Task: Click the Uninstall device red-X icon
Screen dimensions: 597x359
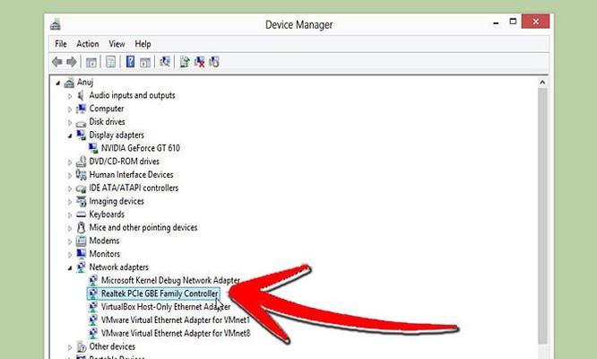Action: pyautogui.click(x=200, y=62)
